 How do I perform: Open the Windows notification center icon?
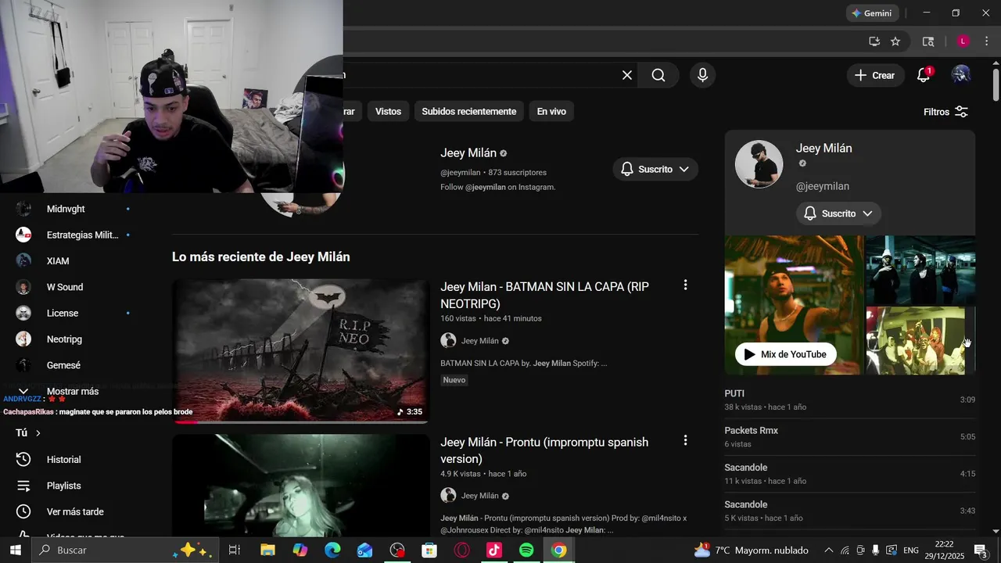coord(981,550)
